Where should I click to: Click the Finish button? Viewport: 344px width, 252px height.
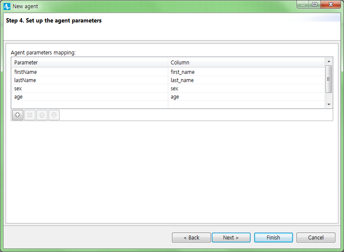pos(274,237)
